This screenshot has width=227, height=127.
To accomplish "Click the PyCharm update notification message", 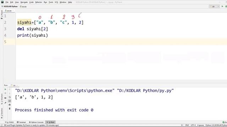I will (31, 125).
